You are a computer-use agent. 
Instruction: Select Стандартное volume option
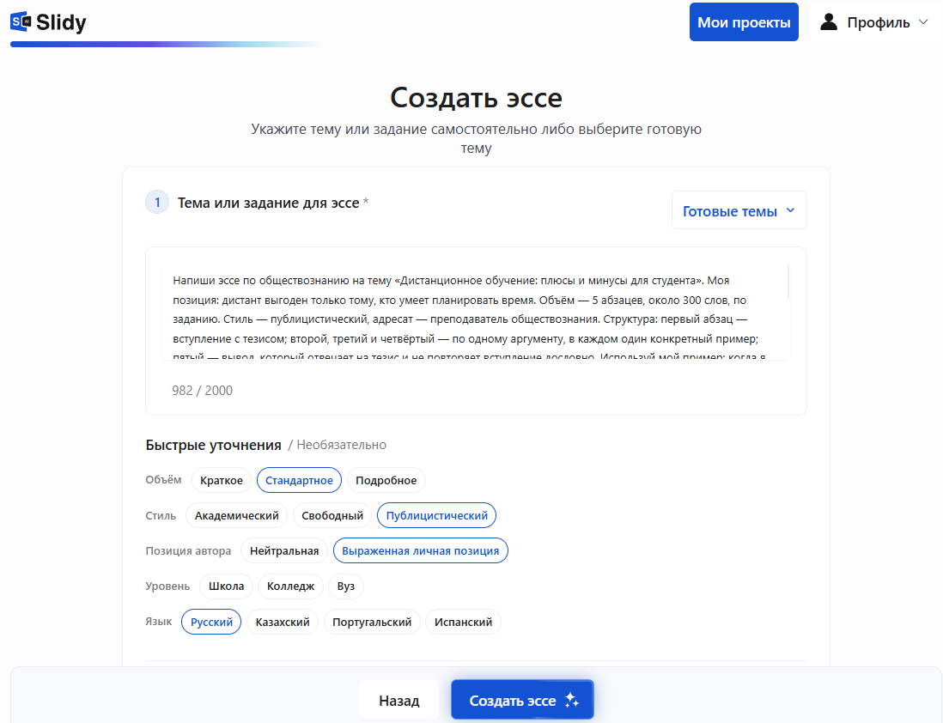pos(299,480)
